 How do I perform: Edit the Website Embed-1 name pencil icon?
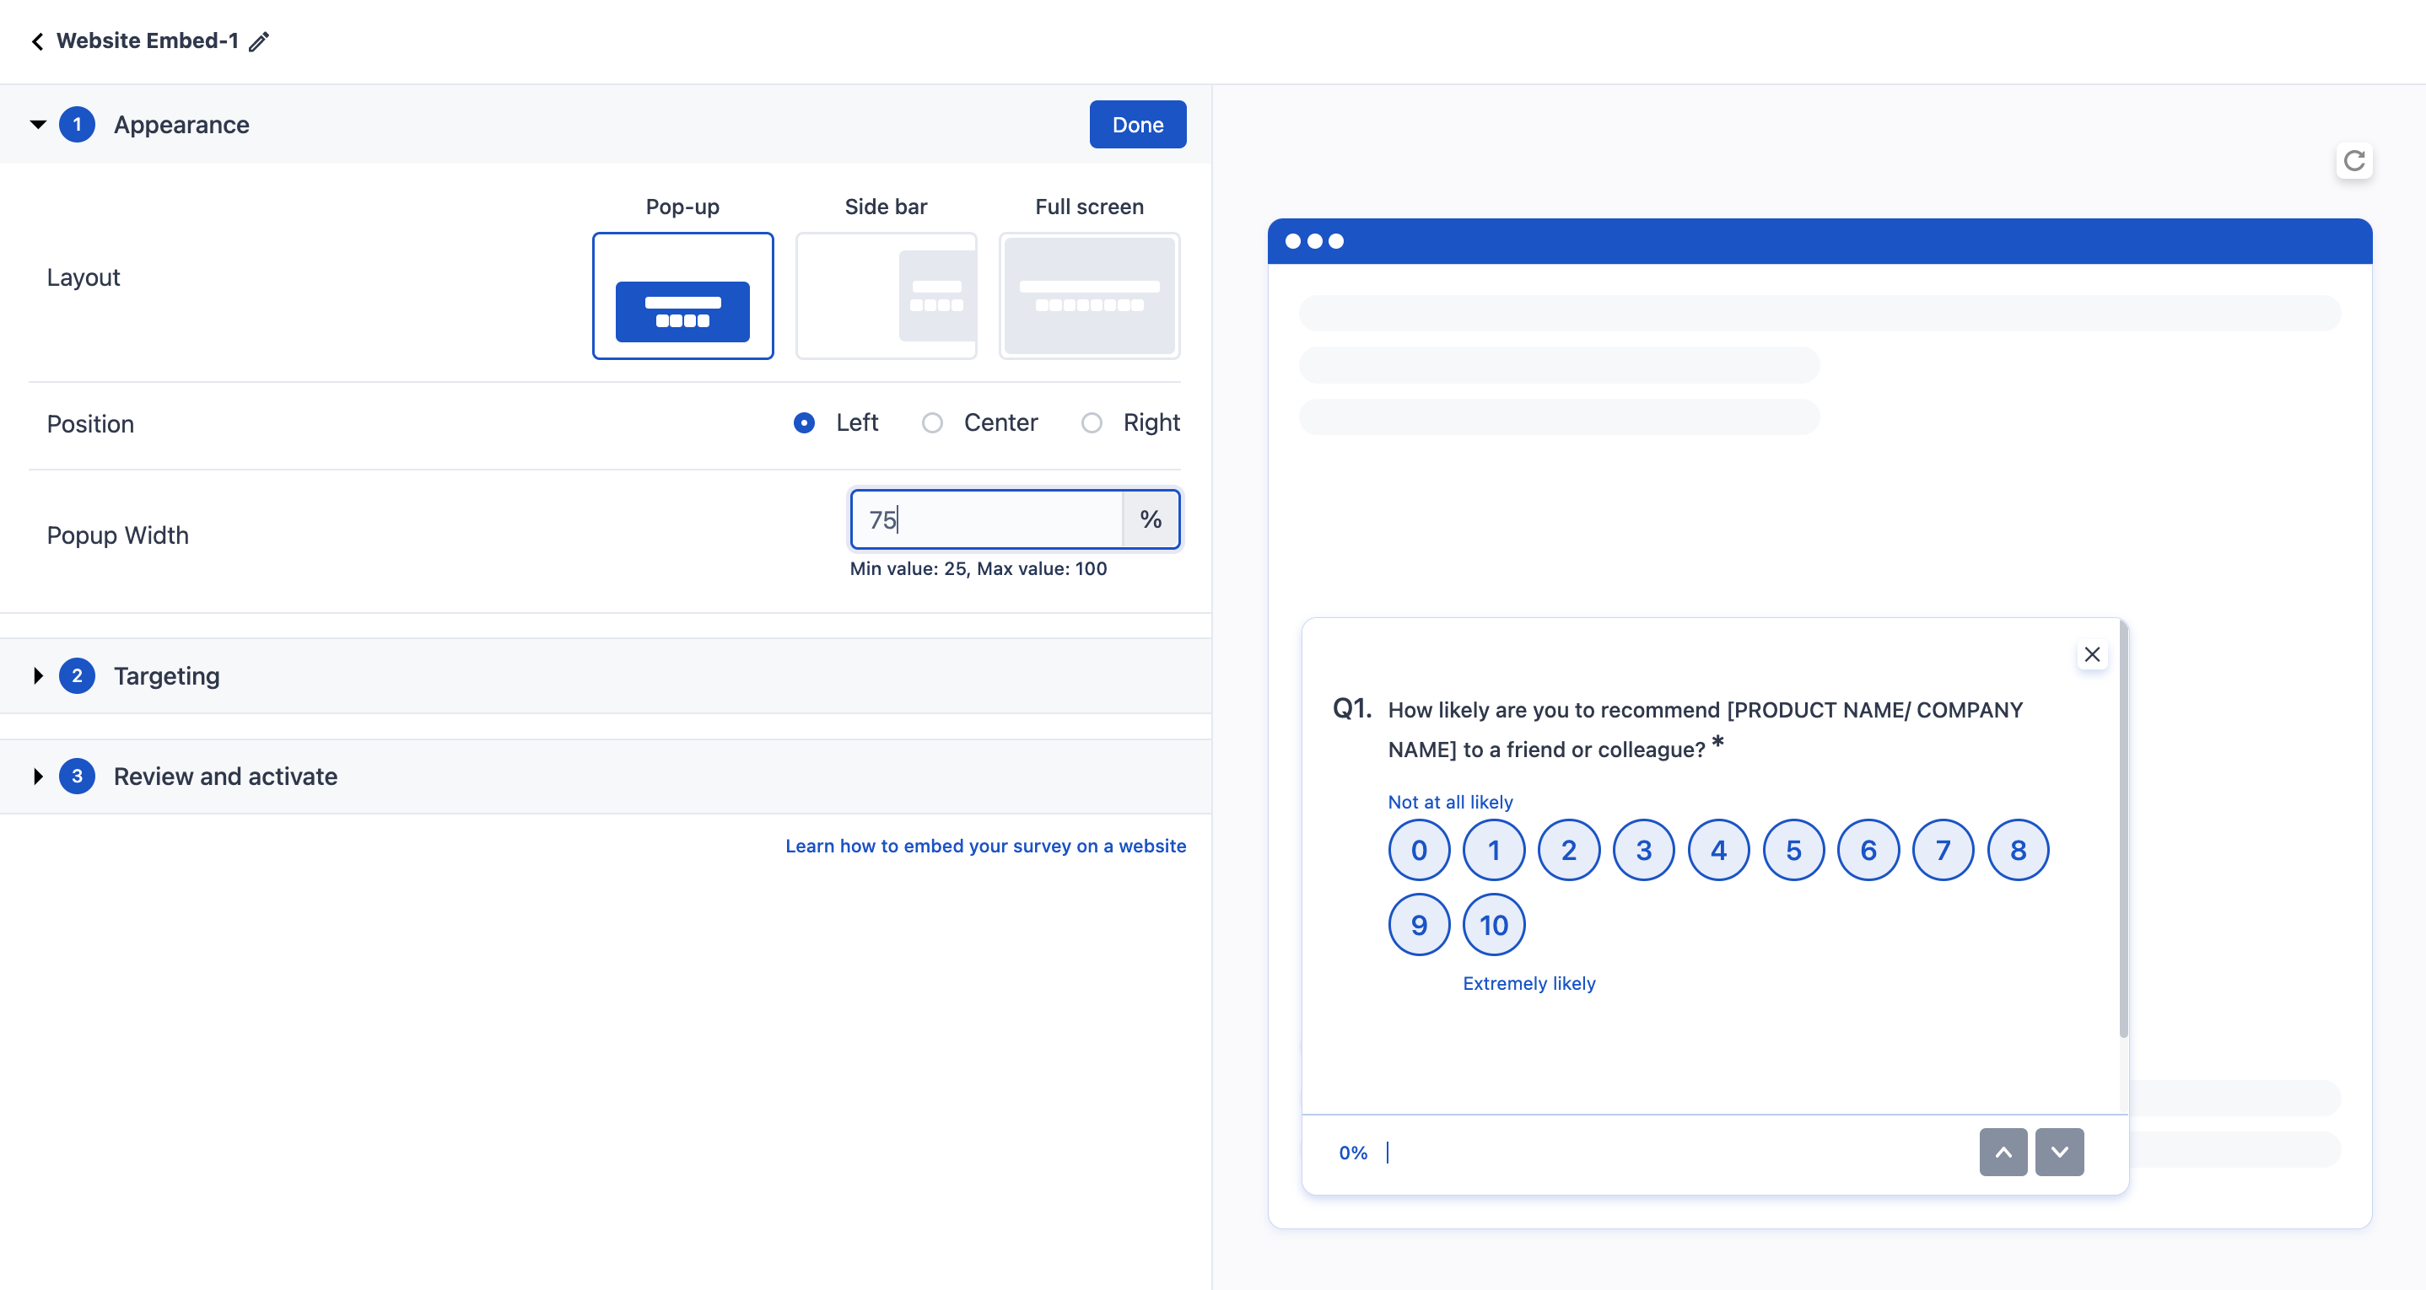point(259,41)
